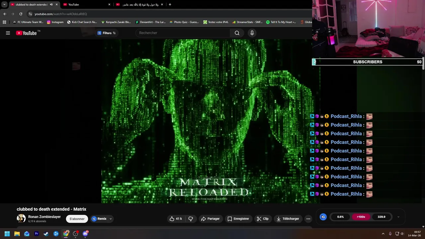Viewport: 425px width, 239px height.
Task: Click the >100x stat pill
Action: click(x=361, y=217)
